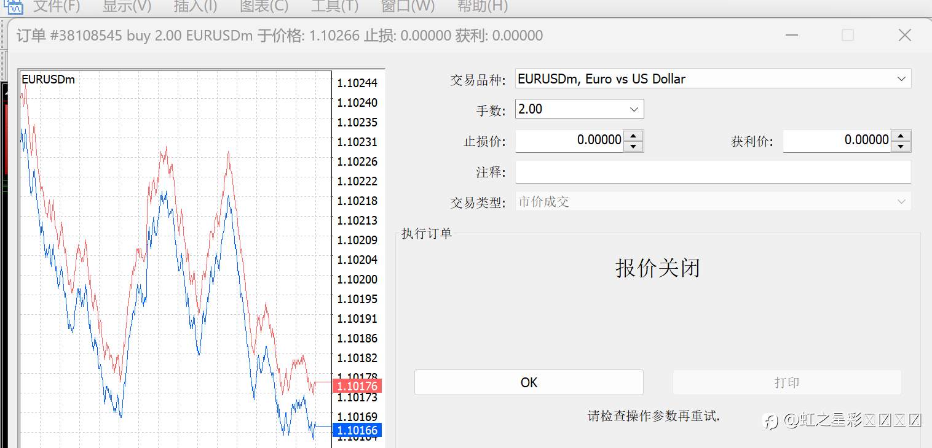
Task: Open the disabled 交易类型 dropdown
Action: [713, 201]
